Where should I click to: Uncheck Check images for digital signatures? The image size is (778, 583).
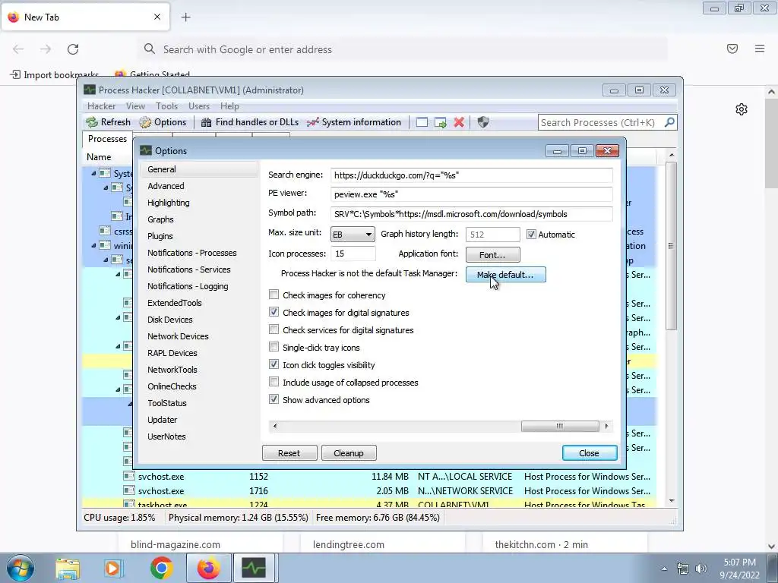[274, 312]
